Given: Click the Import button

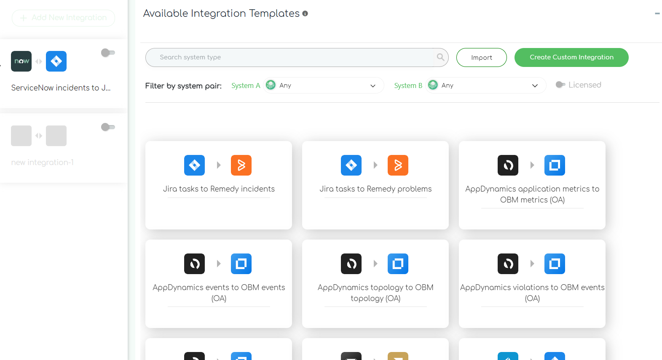Looking at the screenshot, I should tap(482, 57).
